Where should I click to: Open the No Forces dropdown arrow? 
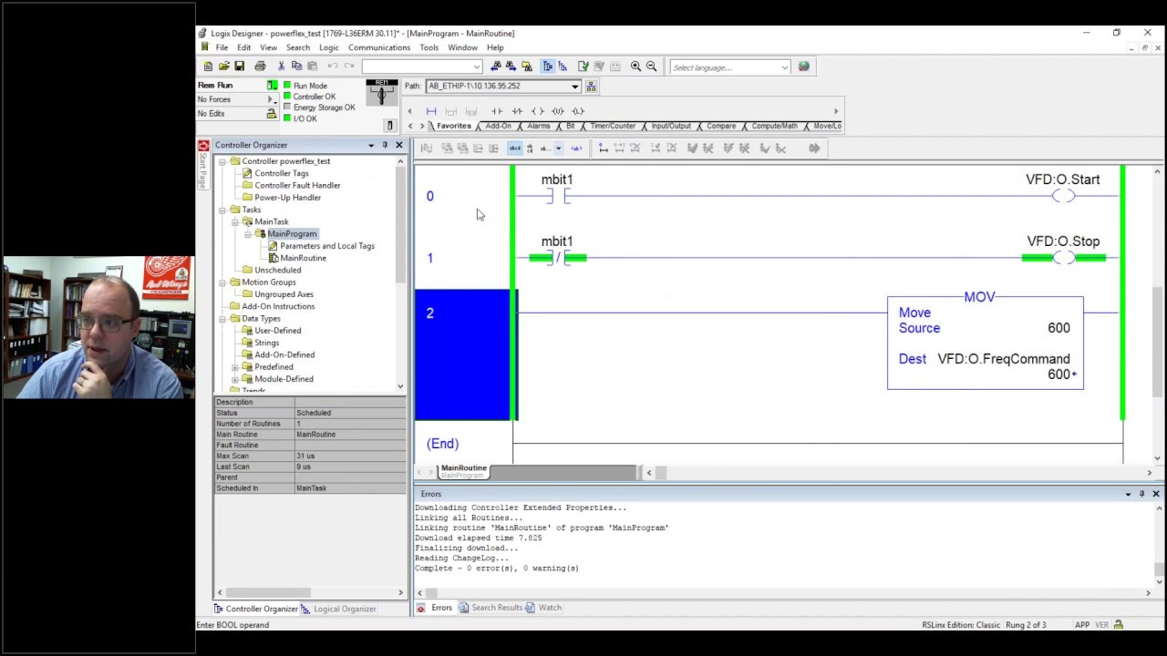271,99
